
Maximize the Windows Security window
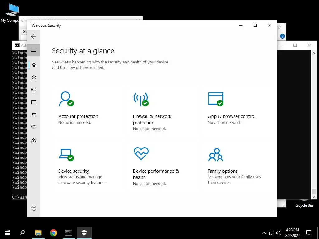click(x=255, y=25)
